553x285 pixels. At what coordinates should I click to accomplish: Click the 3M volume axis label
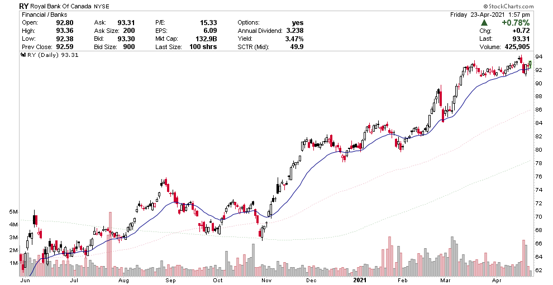tap(13, 238)
